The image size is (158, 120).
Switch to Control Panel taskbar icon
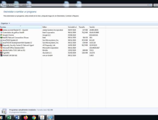coord(50,118)
